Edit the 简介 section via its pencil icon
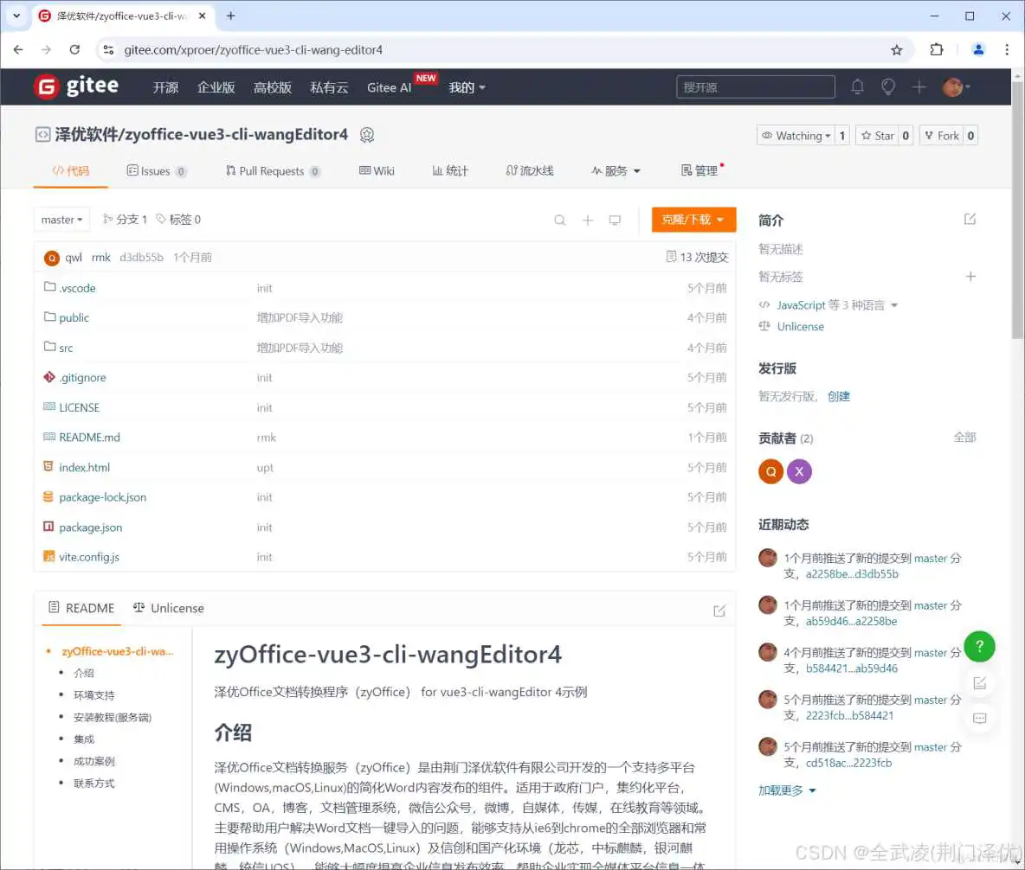Image resolution: width=1025 pixels, height=870 pixels. [970, 220]
